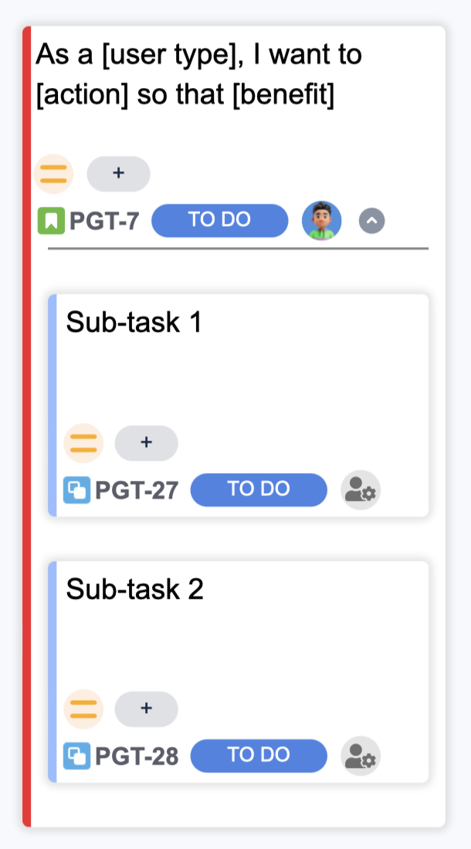
Task: Open the TO DO status dropdown for PGT-7
Action: click(x=219, y=221)
